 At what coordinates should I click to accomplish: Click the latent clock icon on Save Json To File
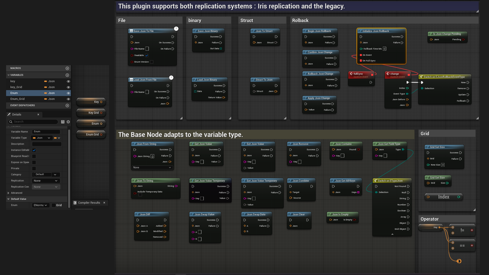click(176, 29)
